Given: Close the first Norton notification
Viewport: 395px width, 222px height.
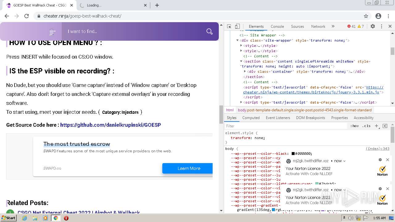Looking at the screenshot, I should (388, 160).
